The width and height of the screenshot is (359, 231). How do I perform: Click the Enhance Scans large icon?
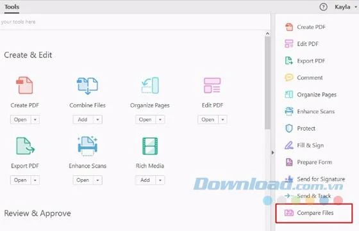click(x=87, y=146)
